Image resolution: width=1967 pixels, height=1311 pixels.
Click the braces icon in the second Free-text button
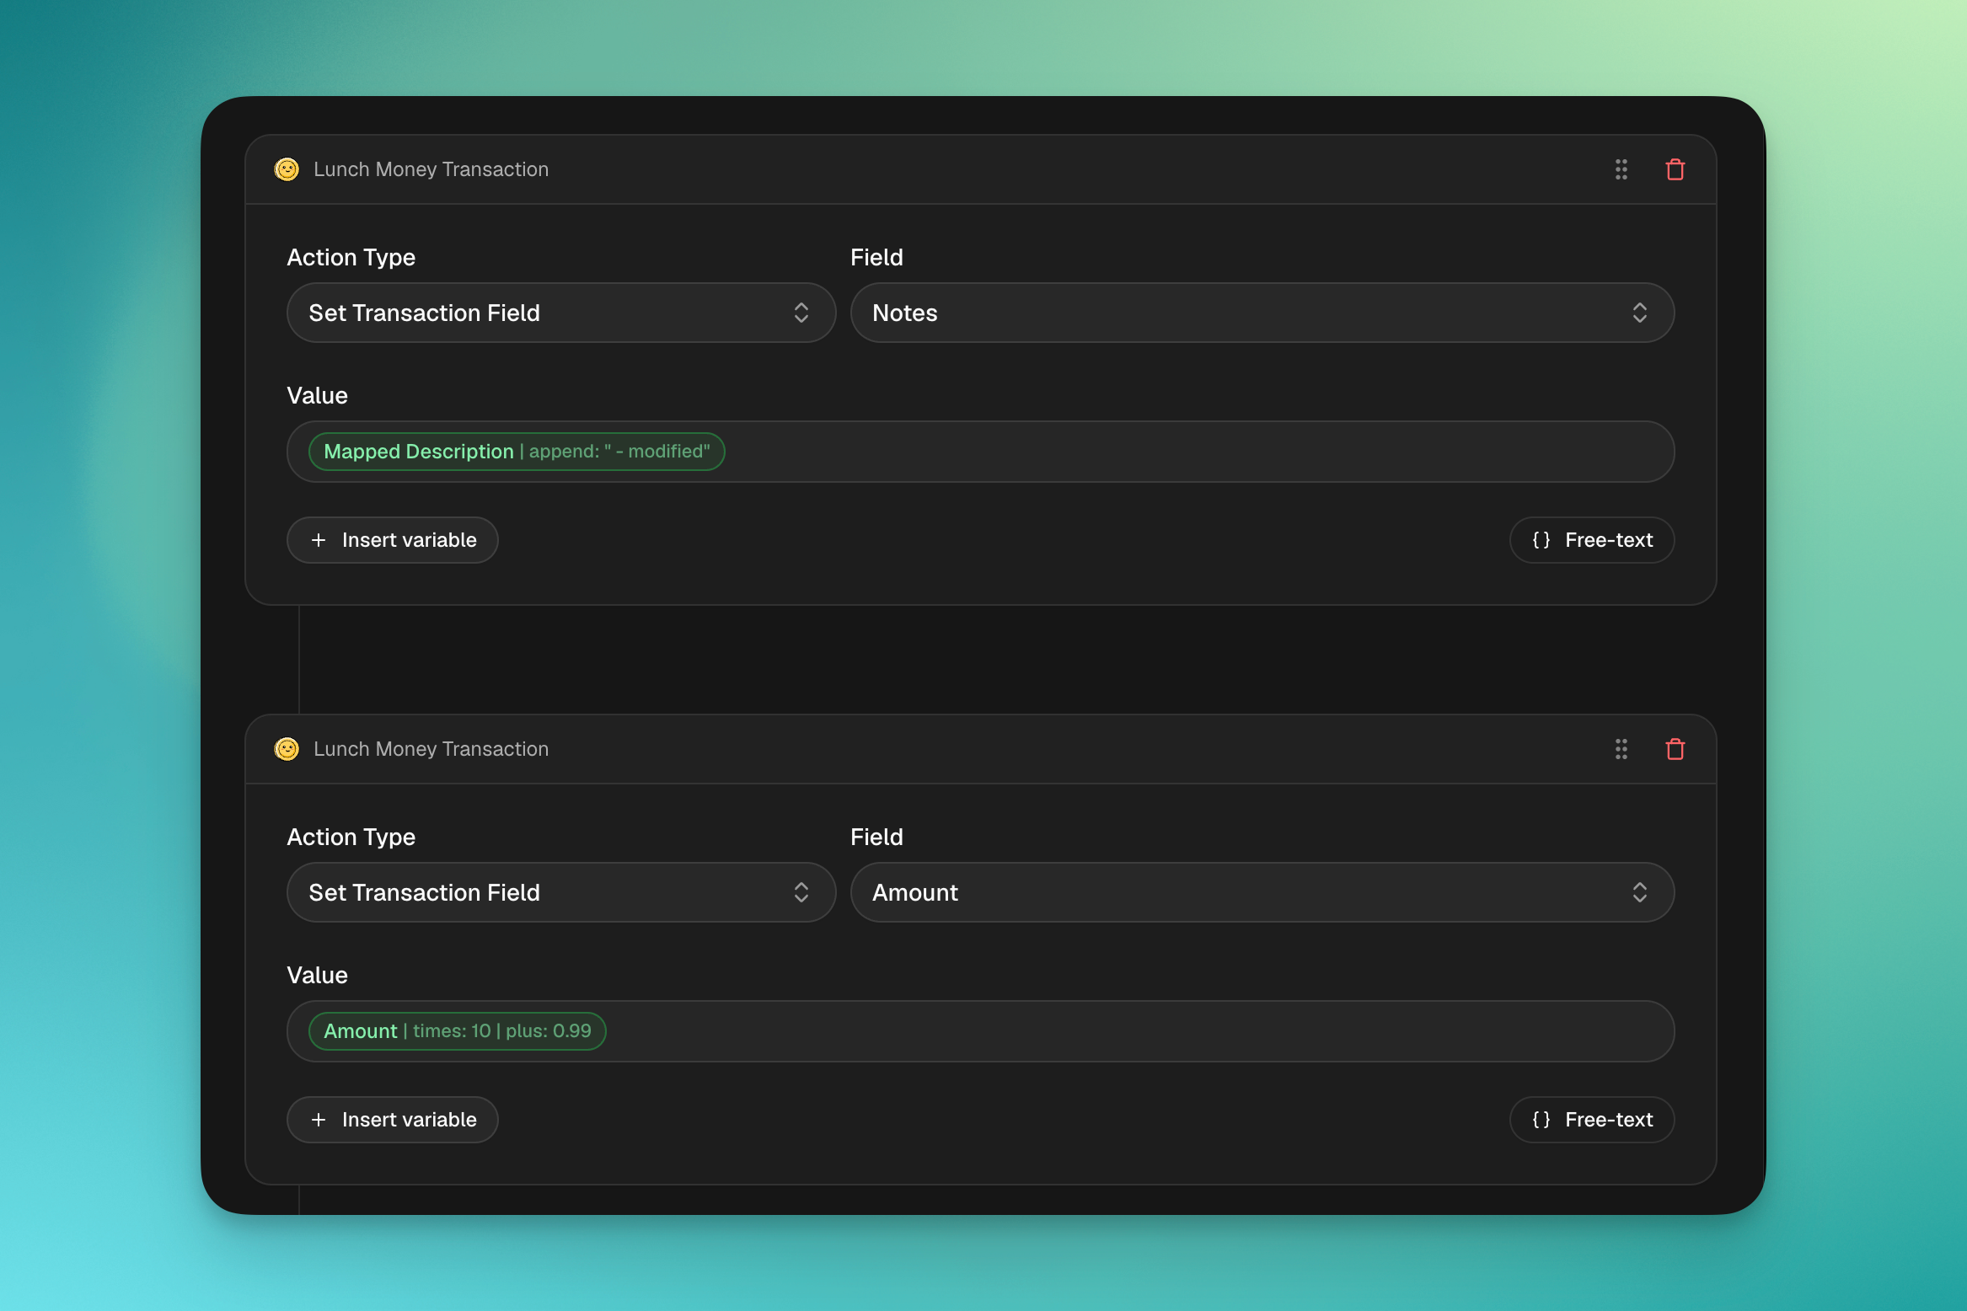[x=1541, y=1120]
